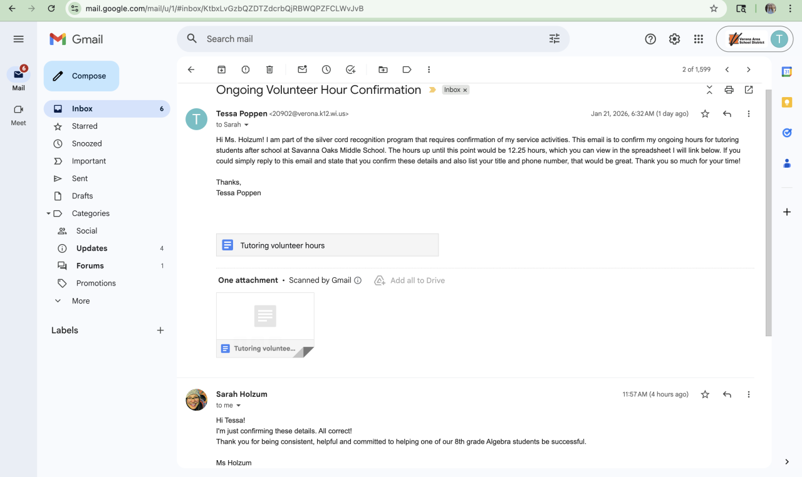
Task: Click the Compose button
Action: coord(81,76)
